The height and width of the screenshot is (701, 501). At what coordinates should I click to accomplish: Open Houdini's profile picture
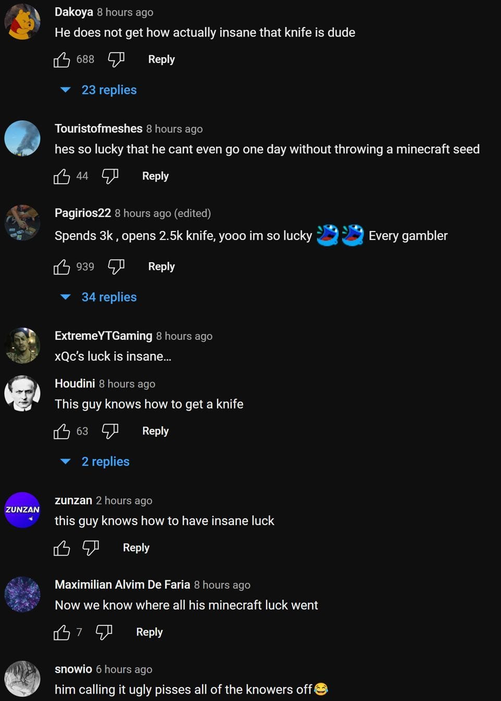(x=22, y=393)
